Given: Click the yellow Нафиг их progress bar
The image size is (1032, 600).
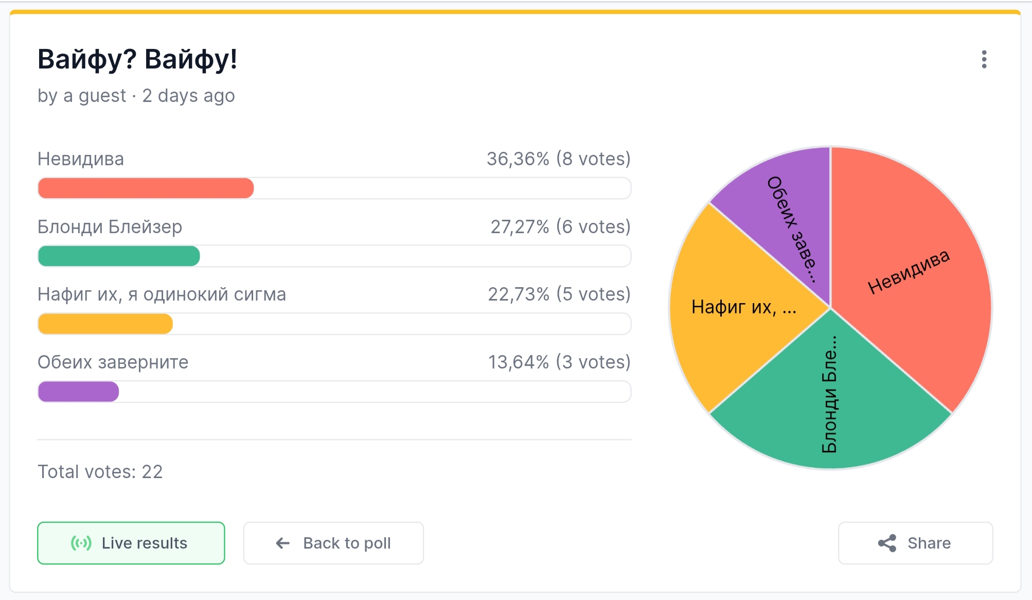Looking at the screenshot, I should 105,324.
